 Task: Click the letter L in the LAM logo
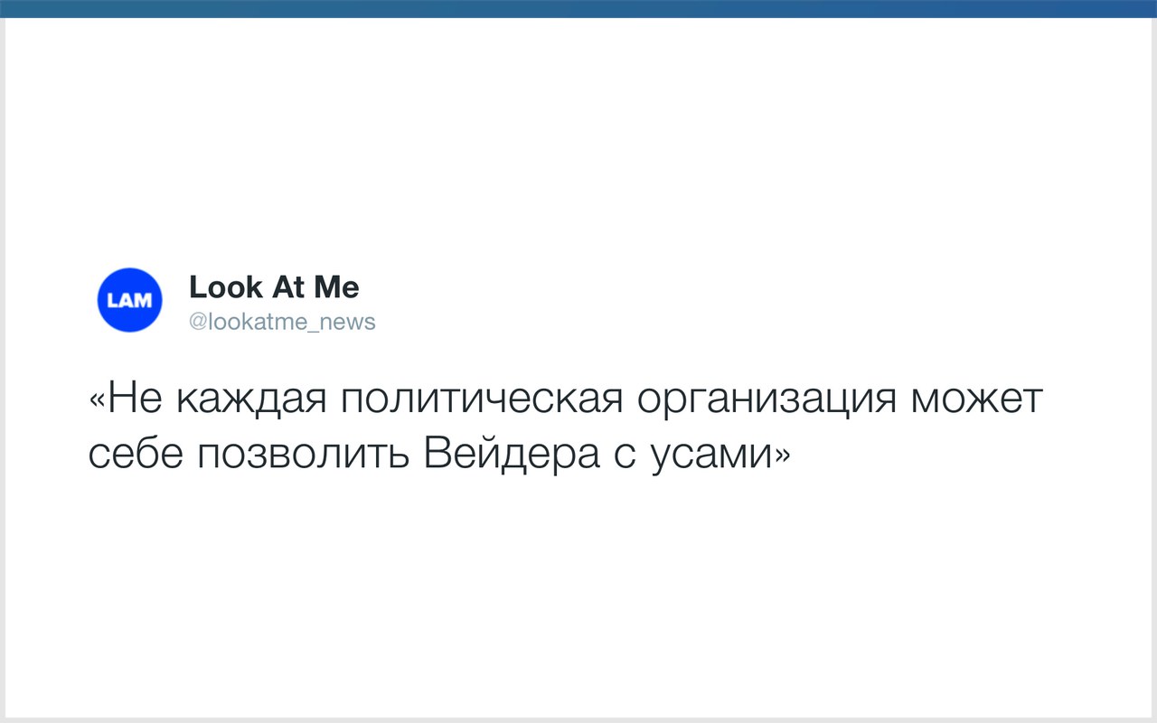click(113, 301)
